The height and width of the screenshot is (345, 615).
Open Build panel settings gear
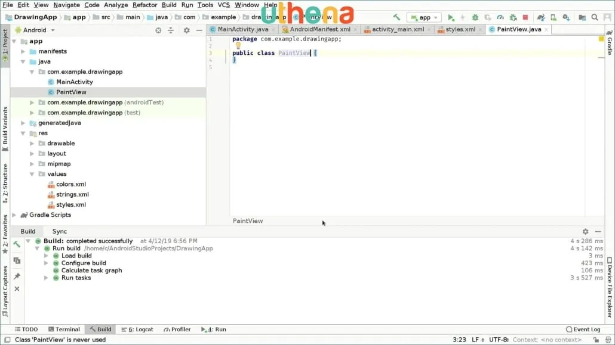click(x=585, y=231)
